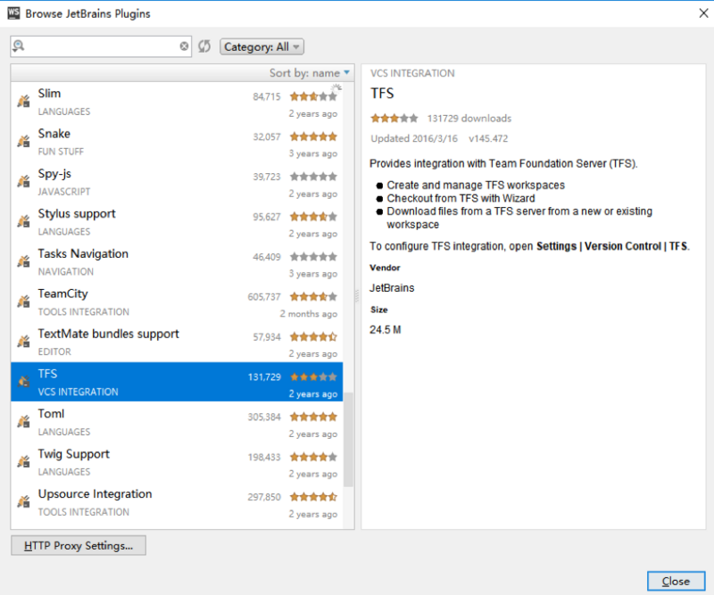Click the 131729 downloads text
Viewport: 714px width, 595px height.
(x=469, y=119)
